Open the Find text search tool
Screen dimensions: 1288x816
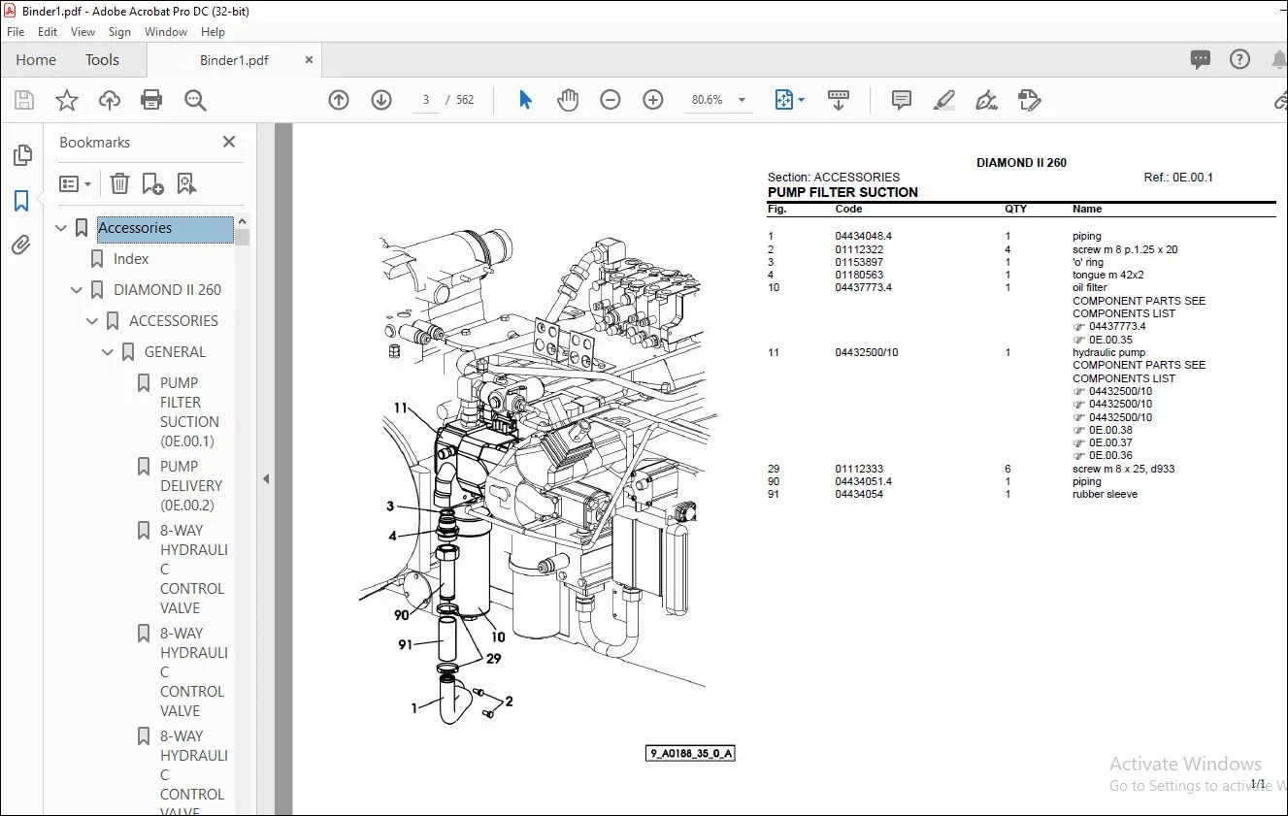coord(195,100)
